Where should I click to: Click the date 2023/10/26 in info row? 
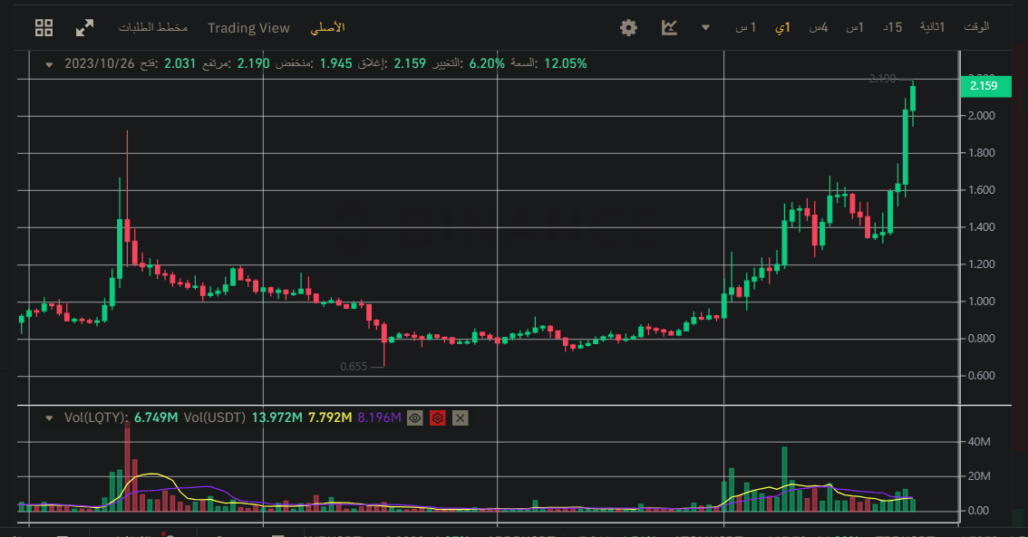99,63
